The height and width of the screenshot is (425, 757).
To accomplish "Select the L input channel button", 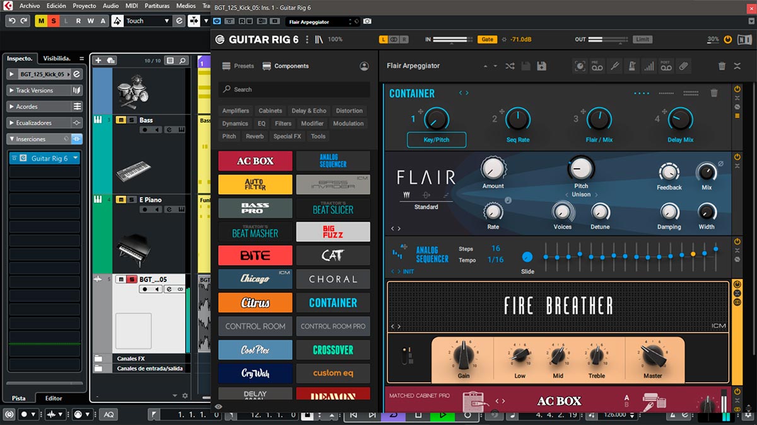I will pos(383,39).
